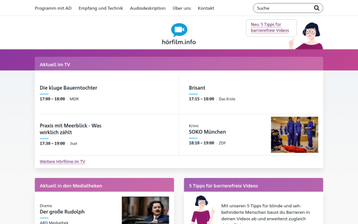The image size is (358, 224).
Task: Open Über uns menu item
Action: pyautogui.click(x=182, y=8)
